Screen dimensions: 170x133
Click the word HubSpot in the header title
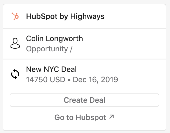point(42,16)
